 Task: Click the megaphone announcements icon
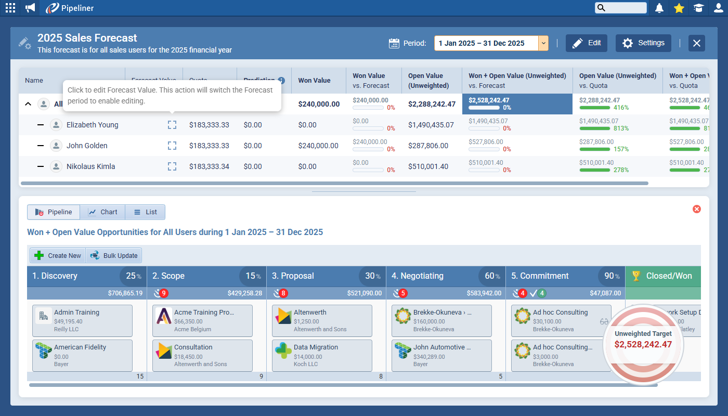[31, 8]
